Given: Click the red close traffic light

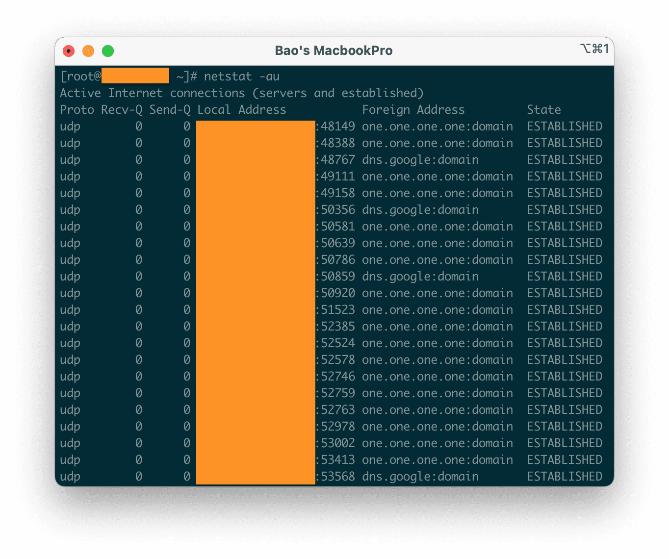Looking at the screenshot, I should (x=68, y=51).
